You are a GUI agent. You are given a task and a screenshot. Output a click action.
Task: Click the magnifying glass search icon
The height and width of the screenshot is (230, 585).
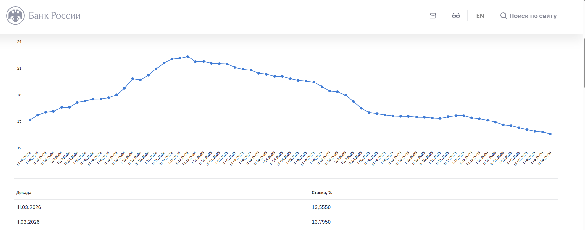503,16
